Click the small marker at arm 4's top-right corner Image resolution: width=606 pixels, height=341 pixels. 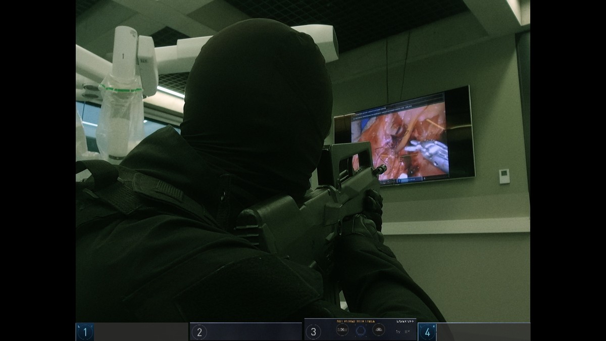tap(433, 326)
